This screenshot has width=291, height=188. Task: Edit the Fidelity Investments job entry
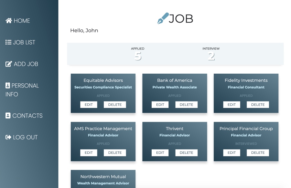[232, 104]
